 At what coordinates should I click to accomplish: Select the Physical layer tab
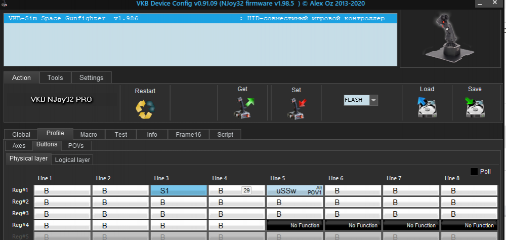pos(29,159)
